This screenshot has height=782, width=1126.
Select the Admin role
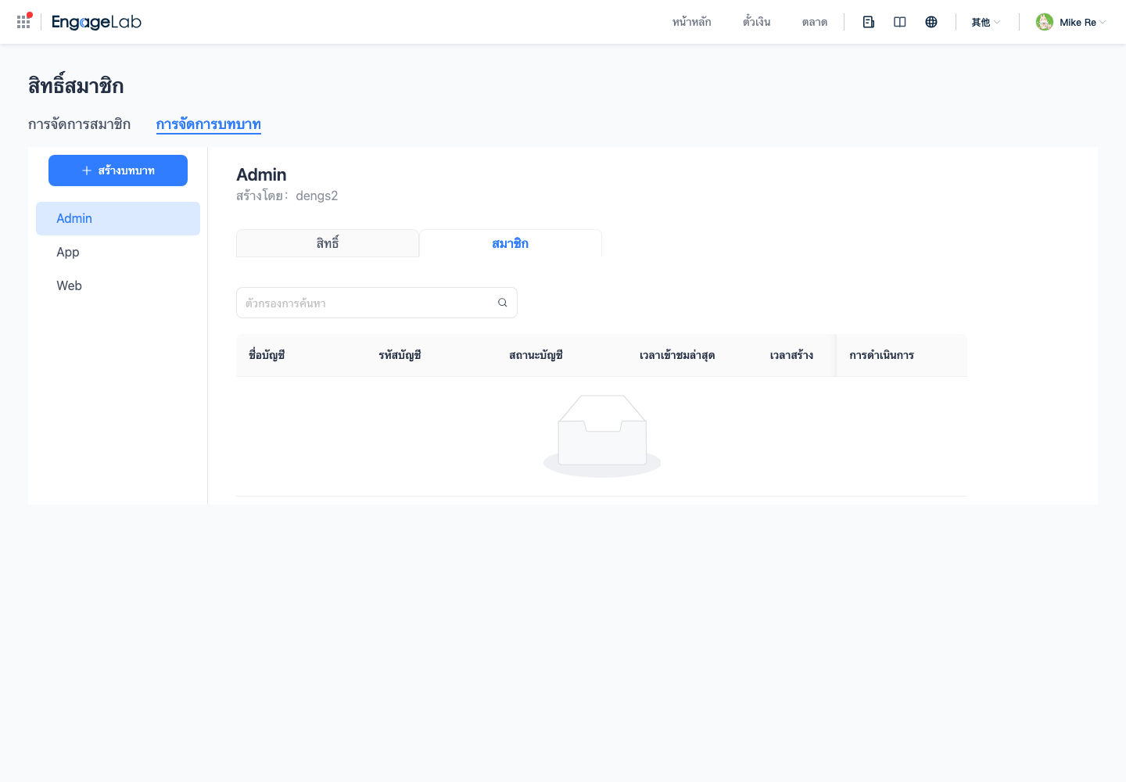(118, 218)
